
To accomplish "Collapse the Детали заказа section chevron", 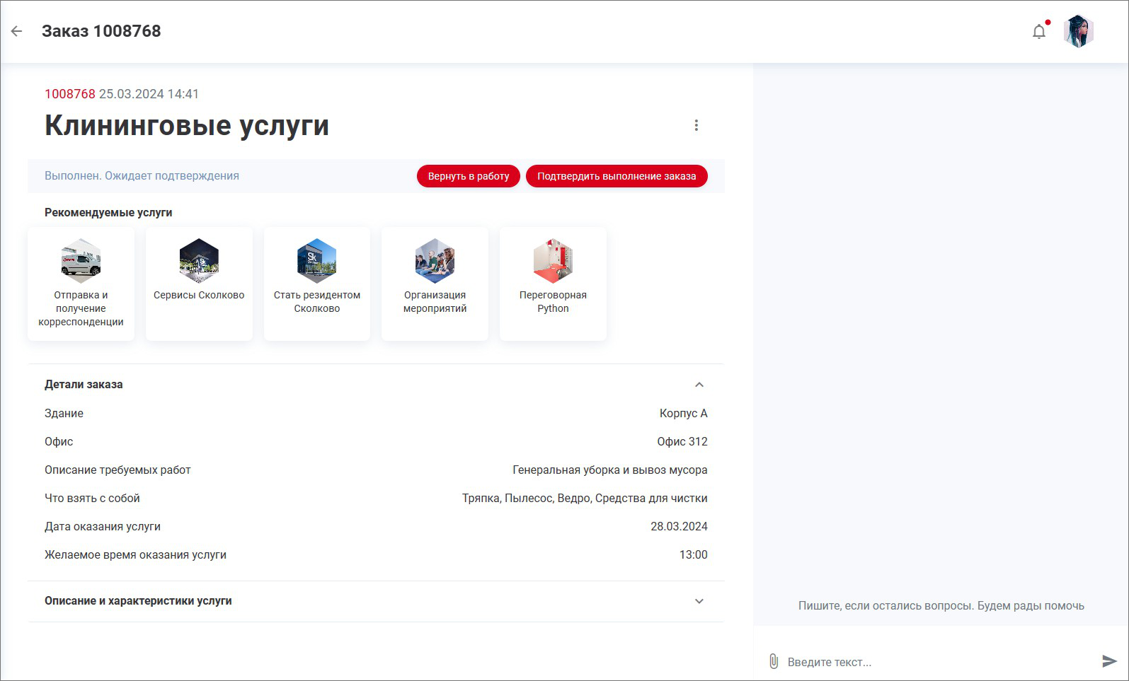I will [x=699, y=385].
